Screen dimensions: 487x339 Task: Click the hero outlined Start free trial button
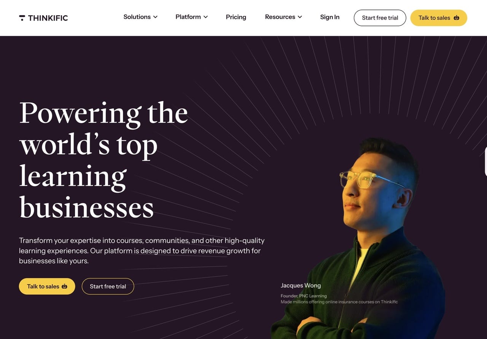point(108,286)
